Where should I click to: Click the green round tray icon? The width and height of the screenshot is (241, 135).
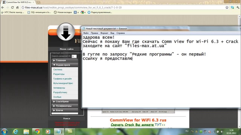[201, 132]
